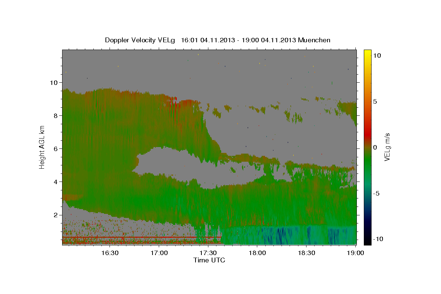Click the '17:30' time axis label
The height and width of the screenshot is (294, 441).
208,253
